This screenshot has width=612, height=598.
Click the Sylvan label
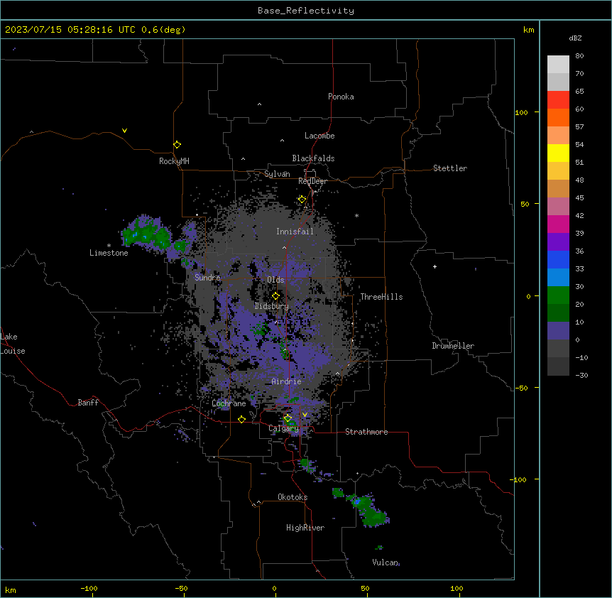pos(277,174)
